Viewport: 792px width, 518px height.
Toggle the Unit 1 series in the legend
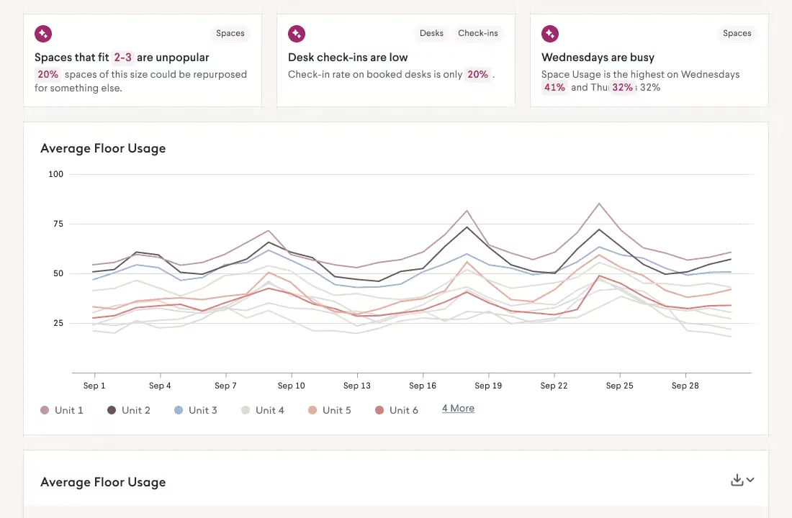point(62,411)
